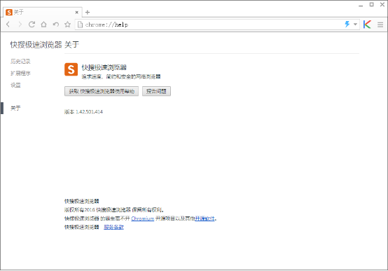Open 设置 in sidebar
This screenshot has width=388, height=271.
click(x=15, y=85)
